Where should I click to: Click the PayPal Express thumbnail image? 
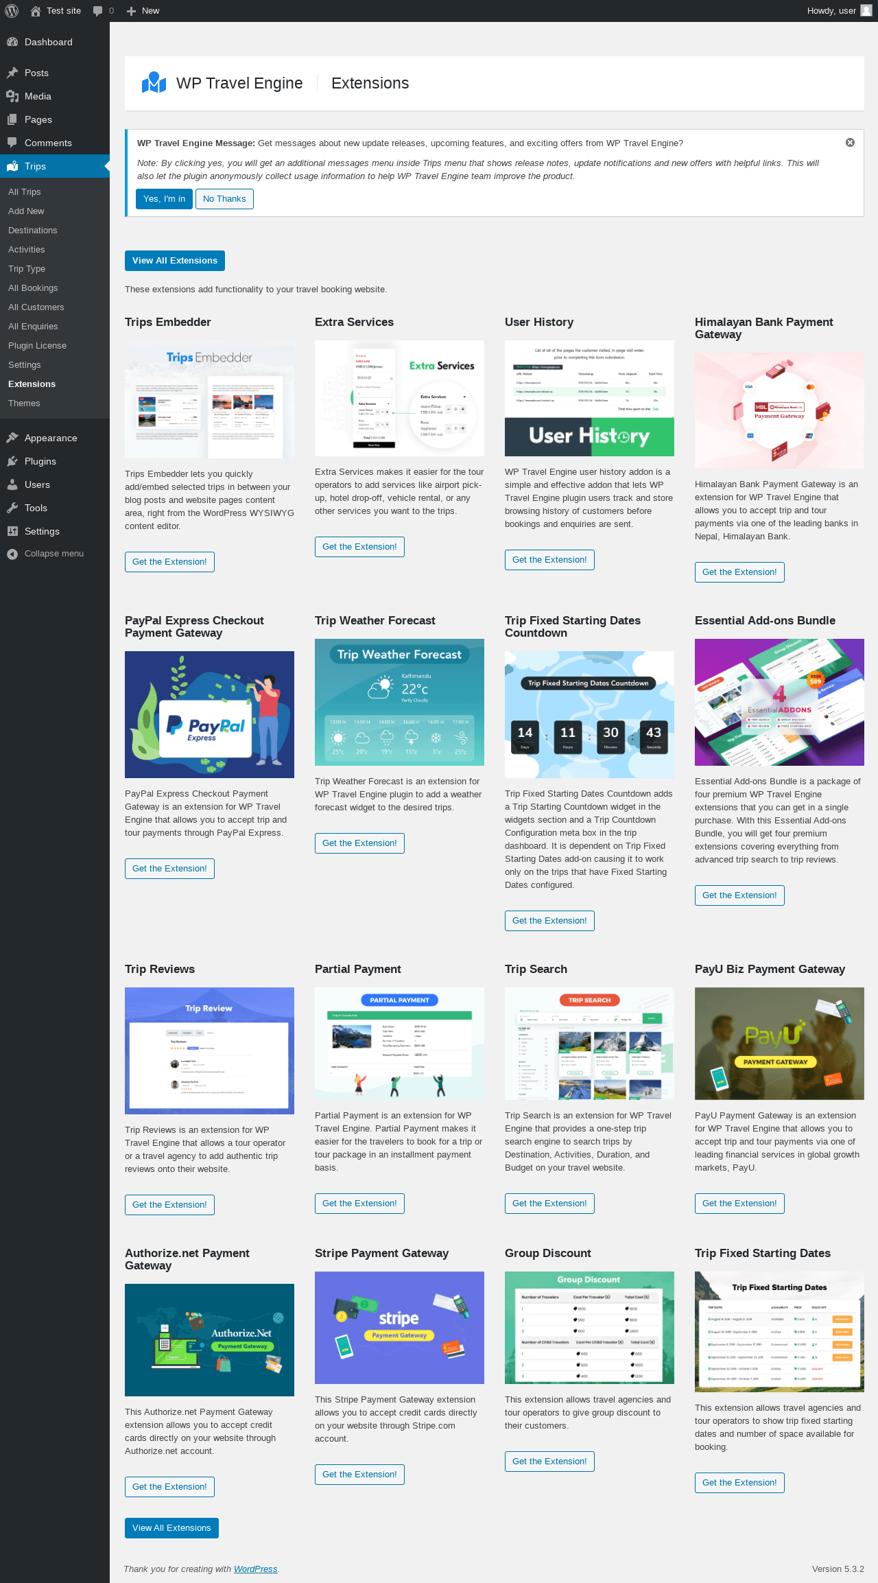[209, 714]
